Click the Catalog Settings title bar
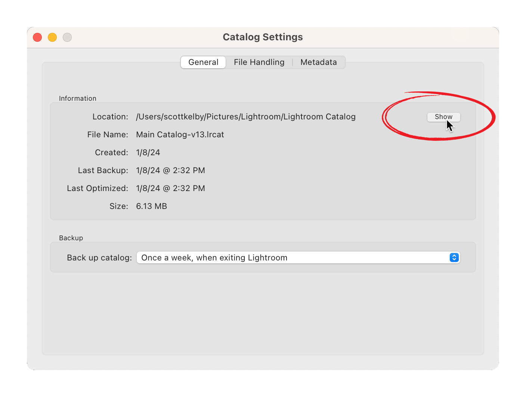Screen dimensions: 526x397 (x=263, y=37)
